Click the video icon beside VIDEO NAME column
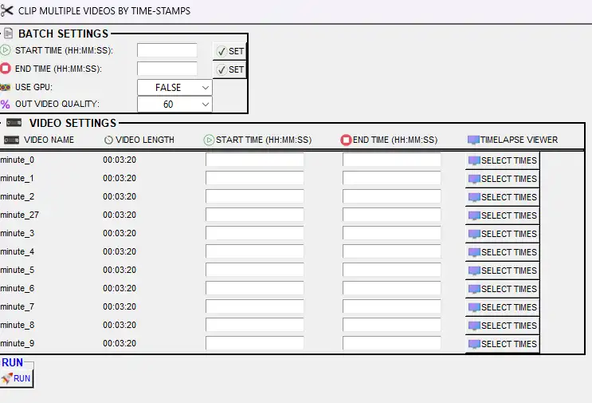This screenshot has width=592, height=403. coord(11,140)
